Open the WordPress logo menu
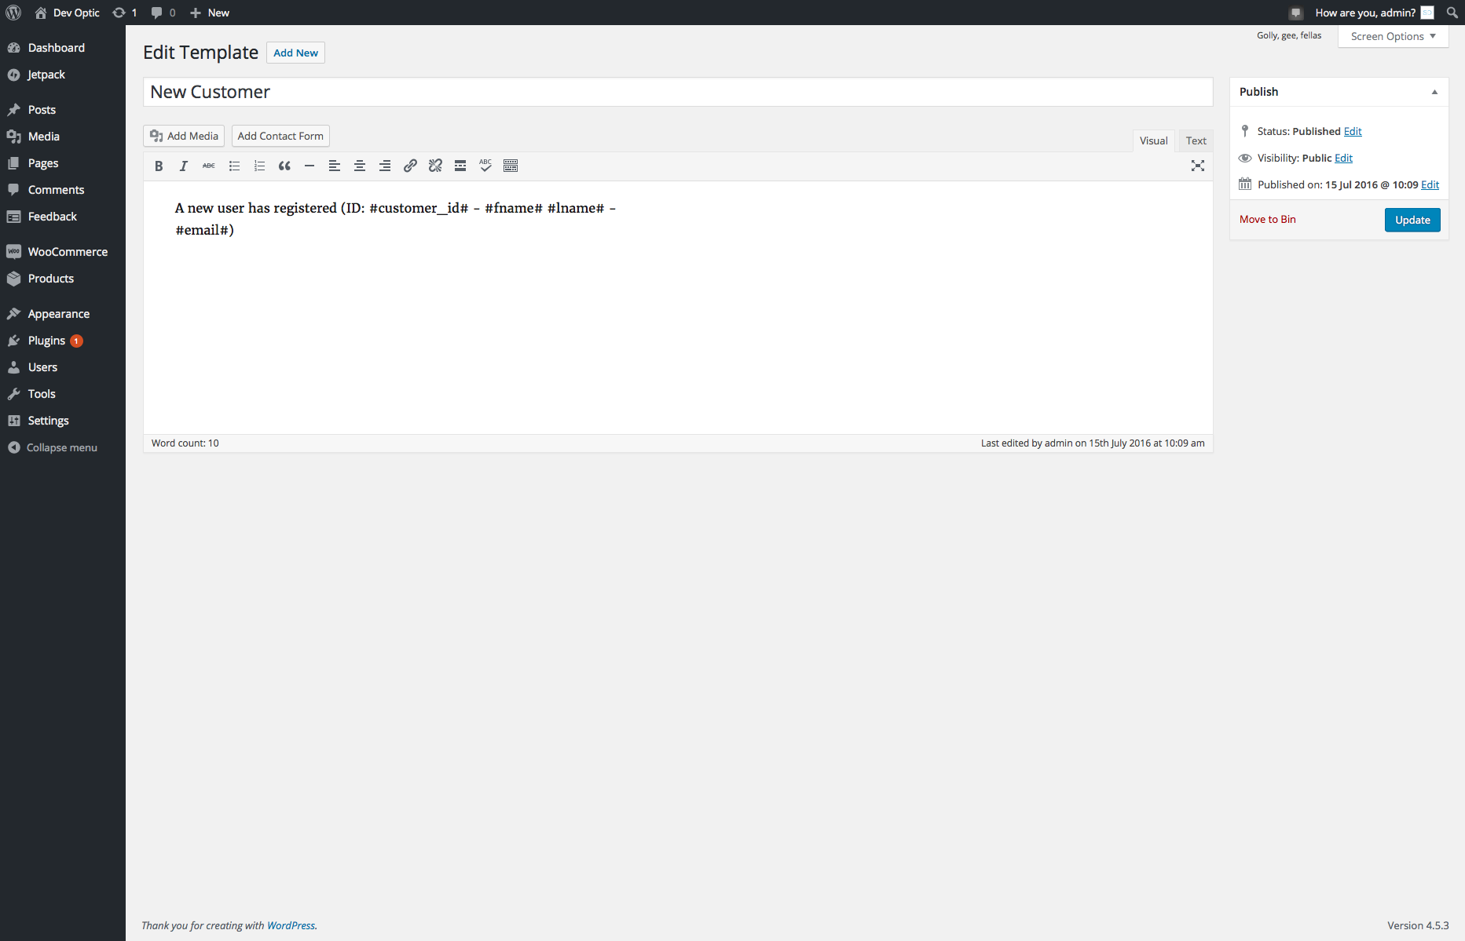The width and height of the screenshot is (1465, 941). tap(13, 13)
